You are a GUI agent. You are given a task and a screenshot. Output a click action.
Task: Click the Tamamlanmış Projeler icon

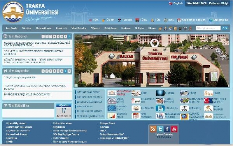click(x=160, y=116)
